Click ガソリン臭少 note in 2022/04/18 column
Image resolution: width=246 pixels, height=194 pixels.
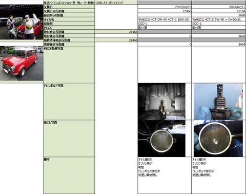pyautogui.click(x=145, y=163)
